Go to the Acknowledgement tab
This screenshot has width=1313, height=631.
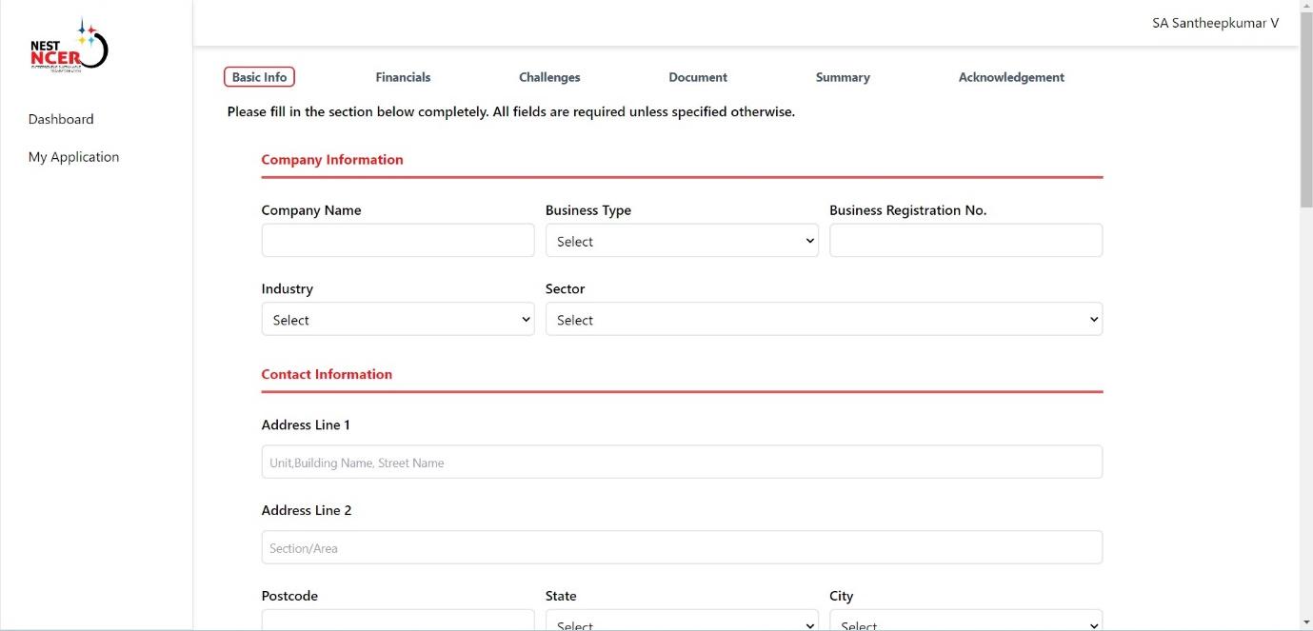click(1011, 77)
